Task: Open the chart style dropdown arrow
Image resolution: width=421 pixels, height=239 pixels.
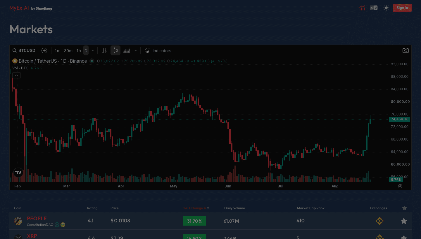Action: pos(136,50)
